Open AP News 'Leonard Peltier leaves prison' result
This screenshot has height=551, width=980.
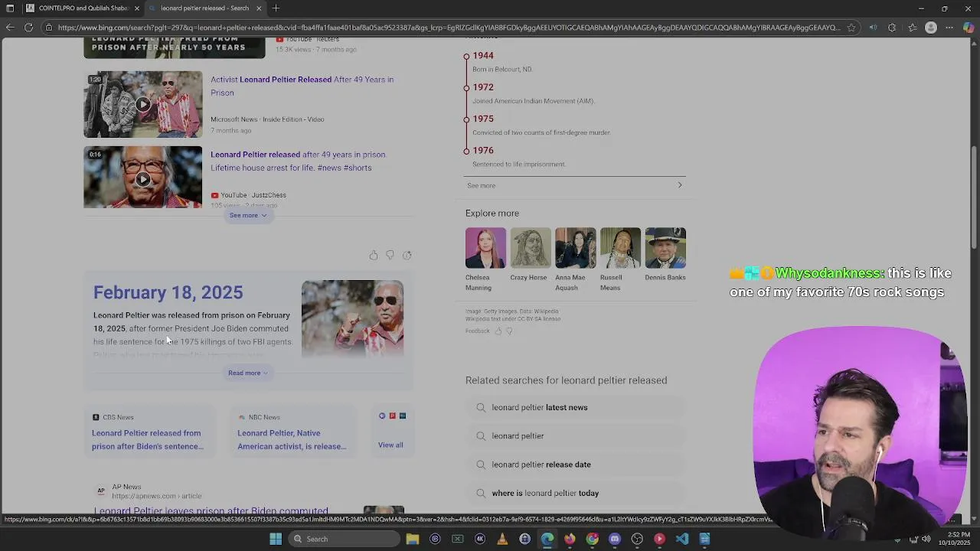[211, 511]
